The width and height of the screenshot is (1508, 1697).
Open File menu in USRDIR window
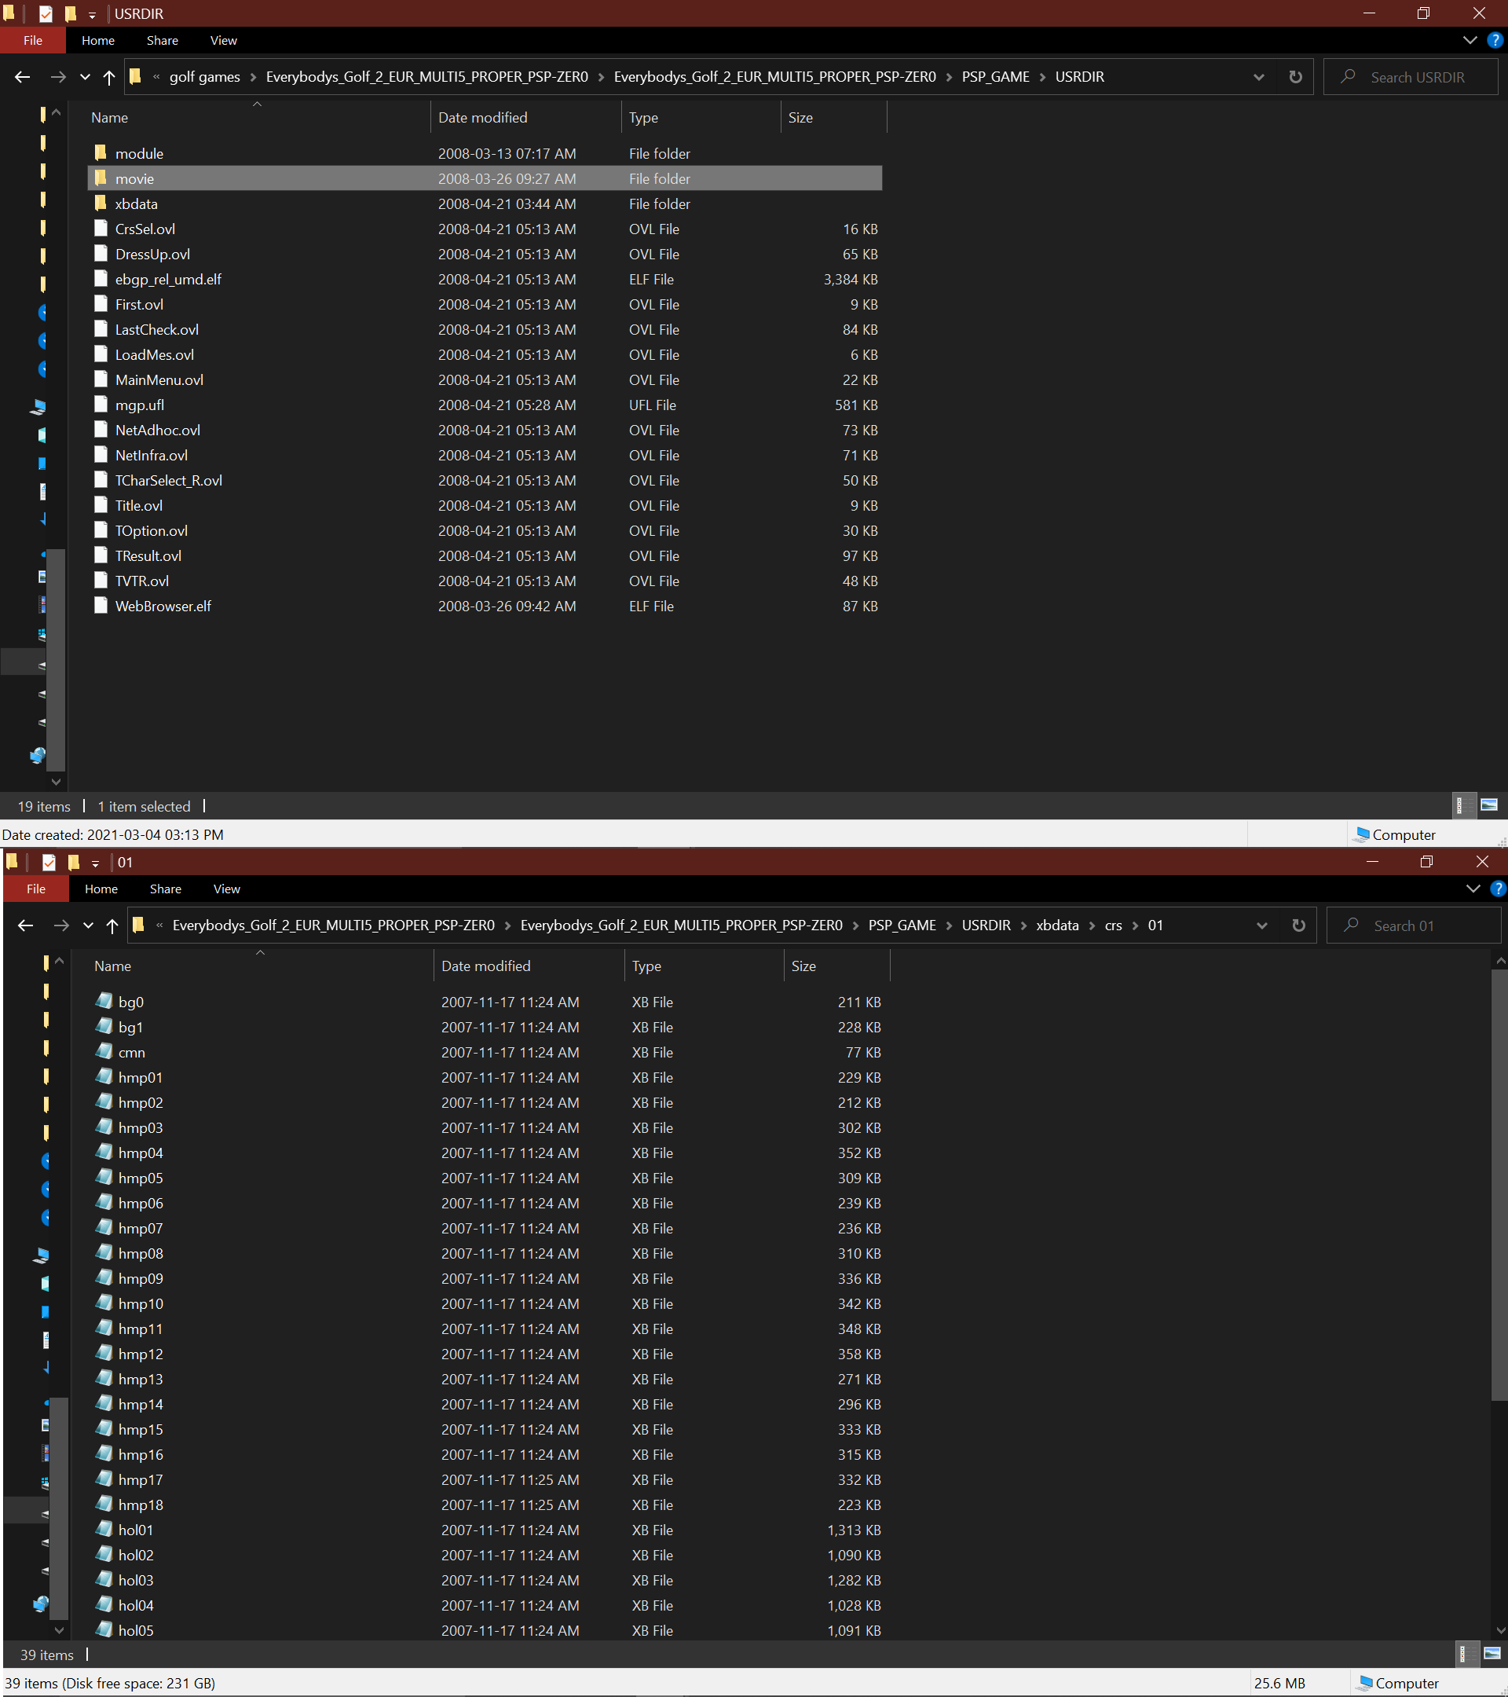[x=33, y=40]
